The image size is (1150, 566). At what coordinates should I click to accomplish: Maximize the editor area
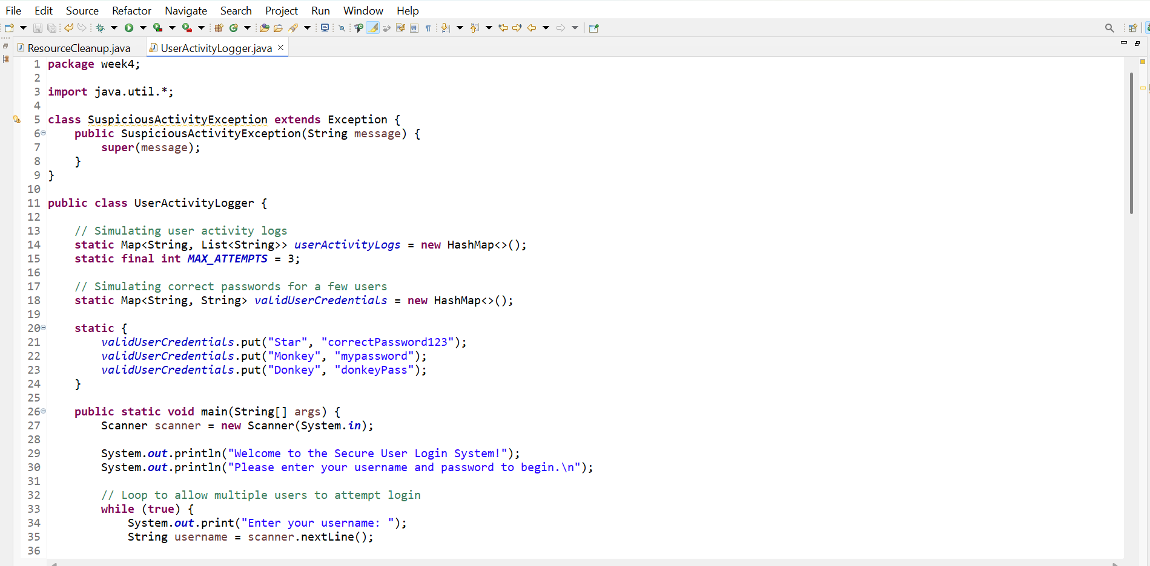point(1137,43)
